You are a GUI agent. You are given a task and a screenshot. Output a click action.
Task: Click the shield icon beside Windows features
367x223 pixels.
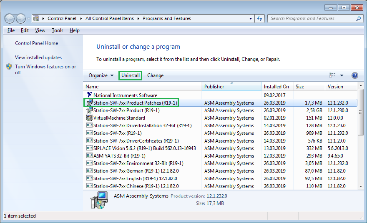coord(9,67)
